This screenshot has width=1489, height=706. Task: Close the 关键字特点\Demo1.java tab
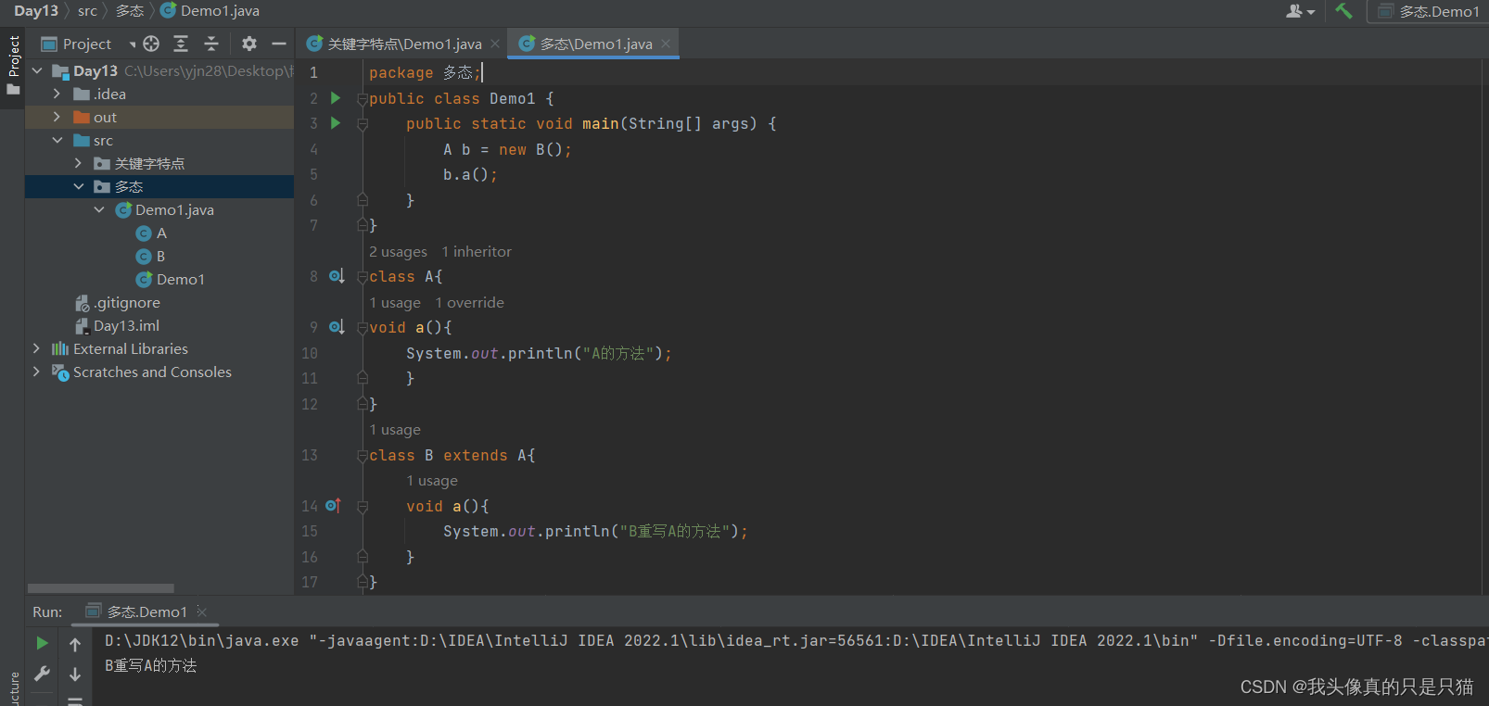point(495,44)
